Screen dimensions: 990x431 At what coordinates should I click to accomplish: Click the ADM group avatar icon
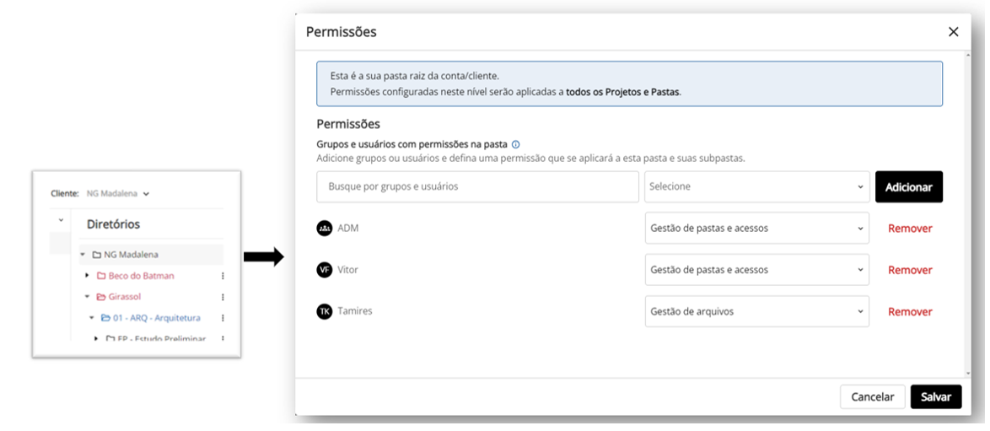(324, 228)
